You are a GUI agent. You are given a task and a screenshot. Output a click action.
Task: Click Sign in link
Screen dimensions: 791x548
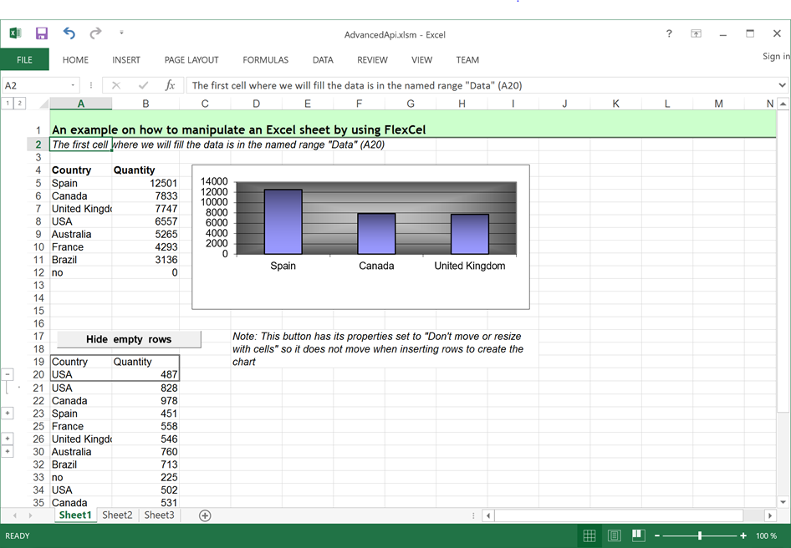pos(775,57)
